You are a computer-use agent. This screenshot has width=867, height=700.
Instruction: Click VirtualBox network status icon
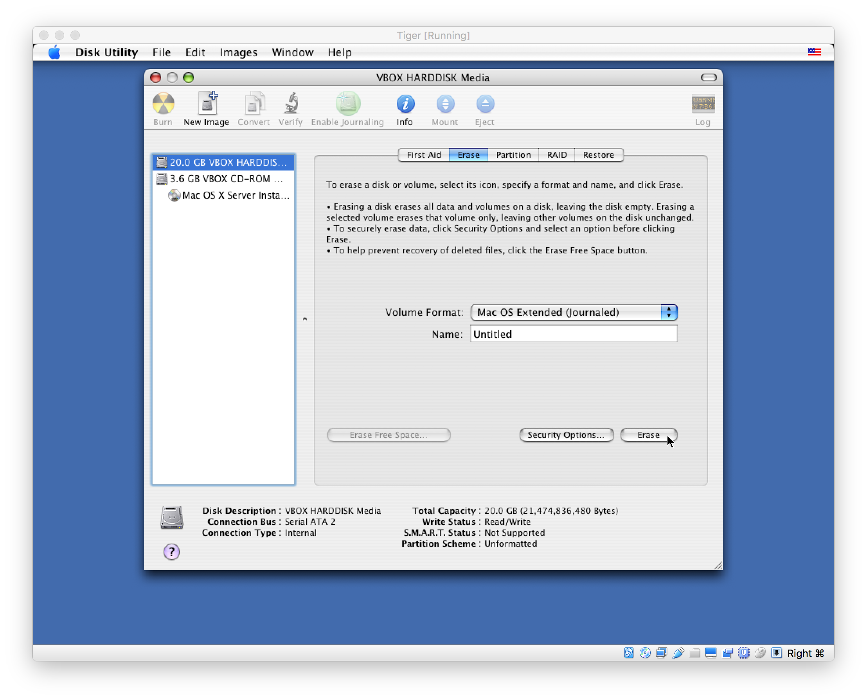click(x=661, y=653)
